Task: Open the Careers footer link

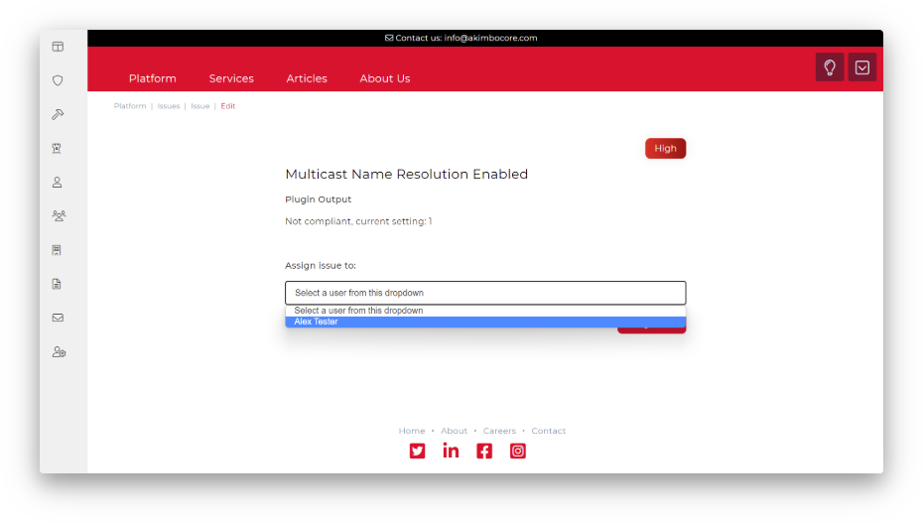Action: point(499,431)
